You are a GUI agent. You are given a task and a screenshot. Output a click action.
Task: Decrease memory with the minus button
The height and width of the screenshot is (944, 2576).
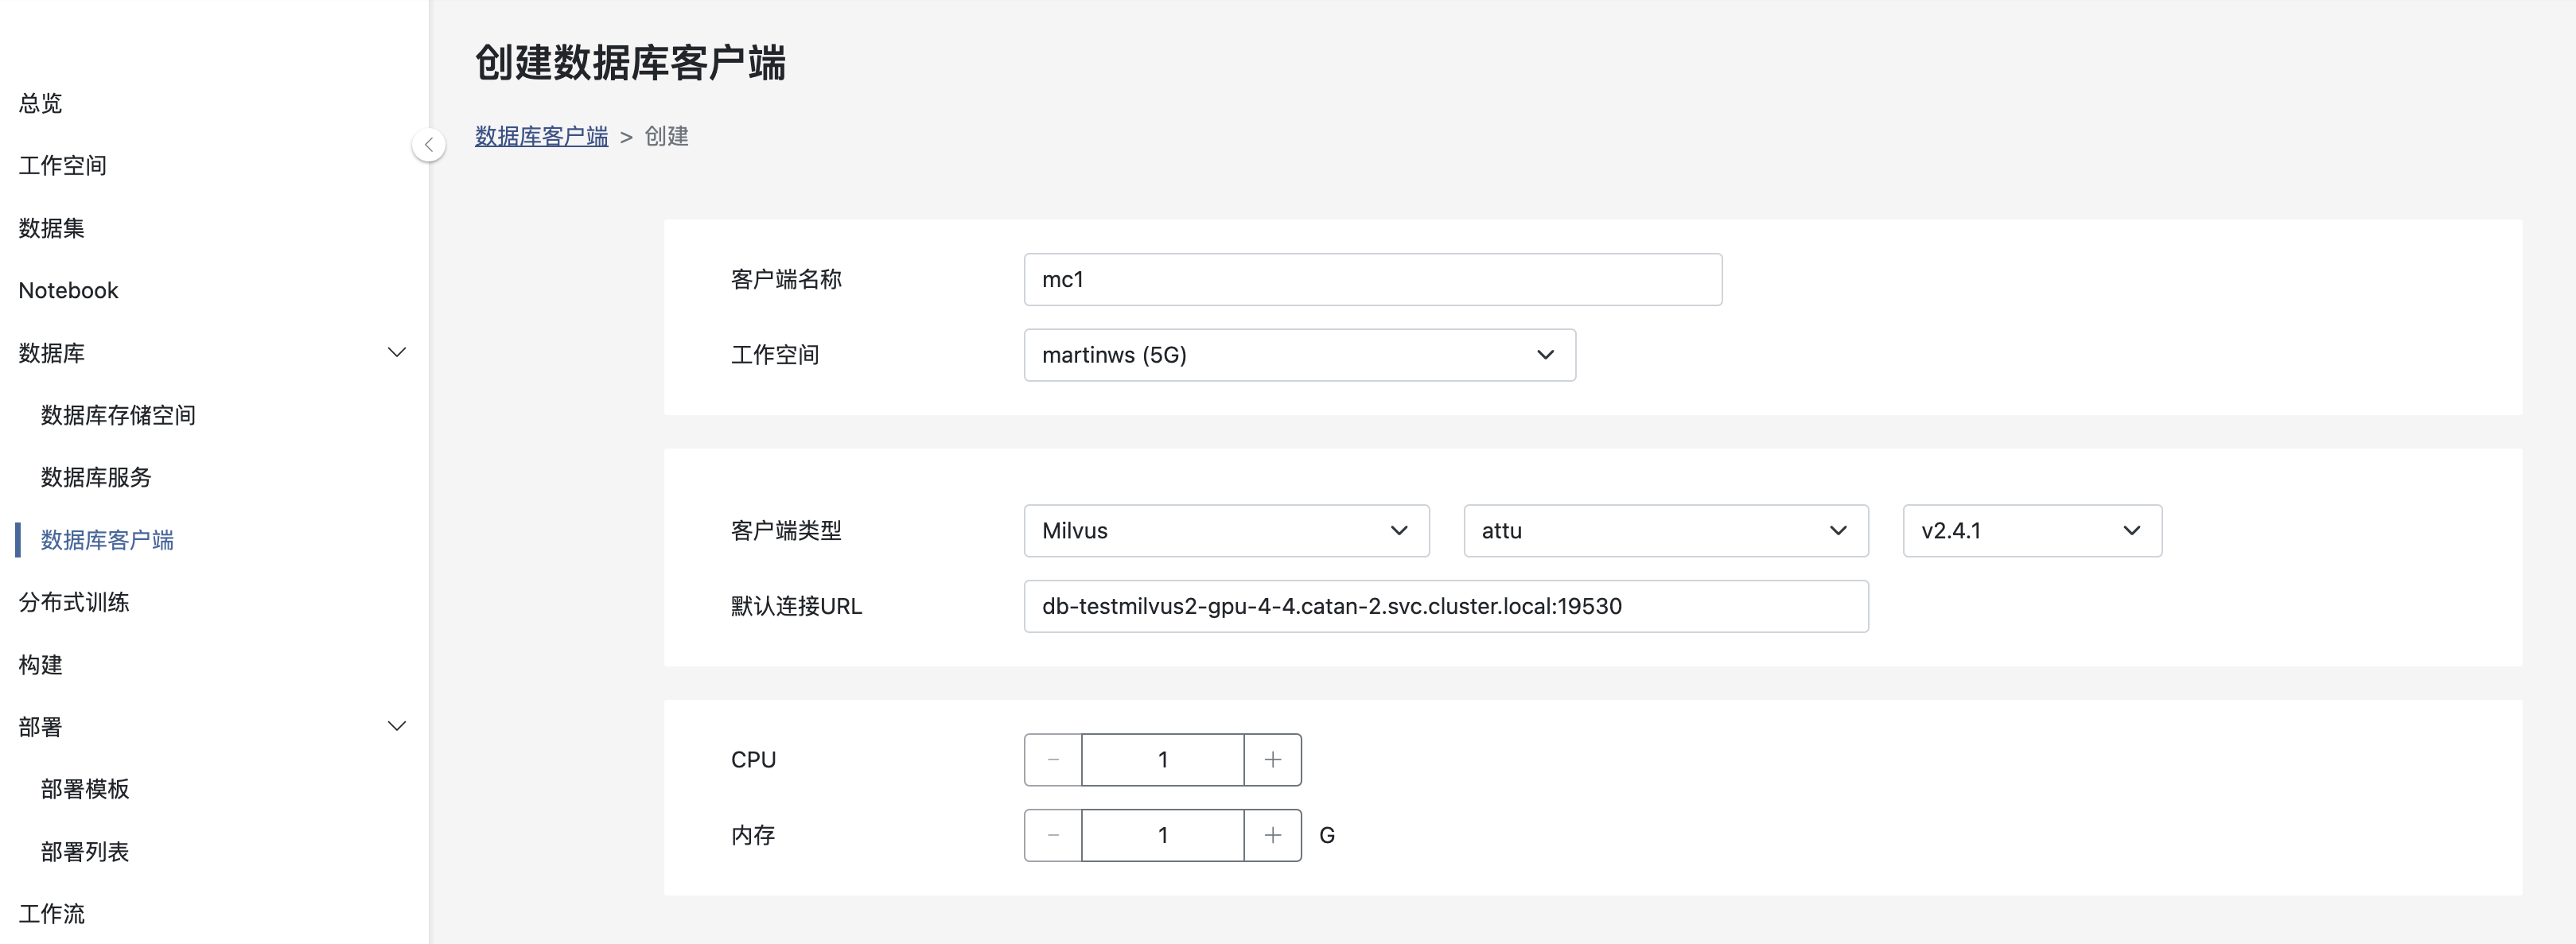pyautogui.click(x=1053, y=835)
